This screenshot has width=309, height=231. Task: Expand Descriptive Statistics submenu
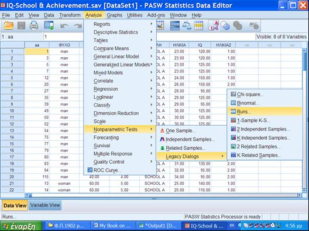pos(120,32)
